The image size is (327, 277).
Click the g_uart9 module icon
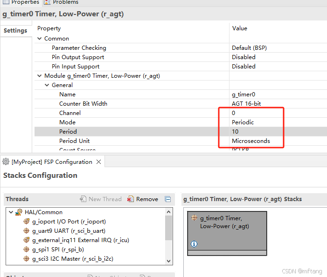click(26, 230)
